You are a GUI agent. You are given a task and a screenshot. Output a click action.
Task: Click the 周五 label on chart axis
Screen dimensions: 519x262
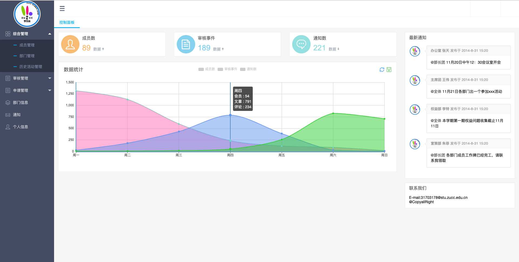tap(282, 155)
